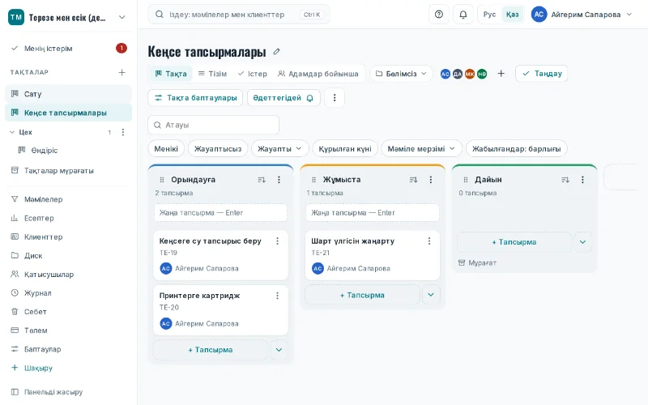Add a task in the Жұмыста column

tap(362, 295)
